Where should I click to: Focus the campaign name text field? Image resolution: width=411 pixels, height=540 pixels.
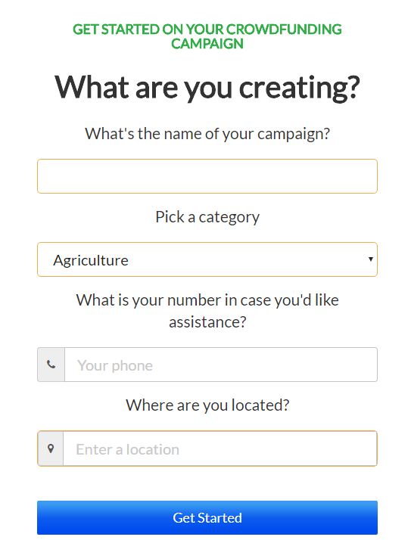pyautogui.click(x=207, y=176)
